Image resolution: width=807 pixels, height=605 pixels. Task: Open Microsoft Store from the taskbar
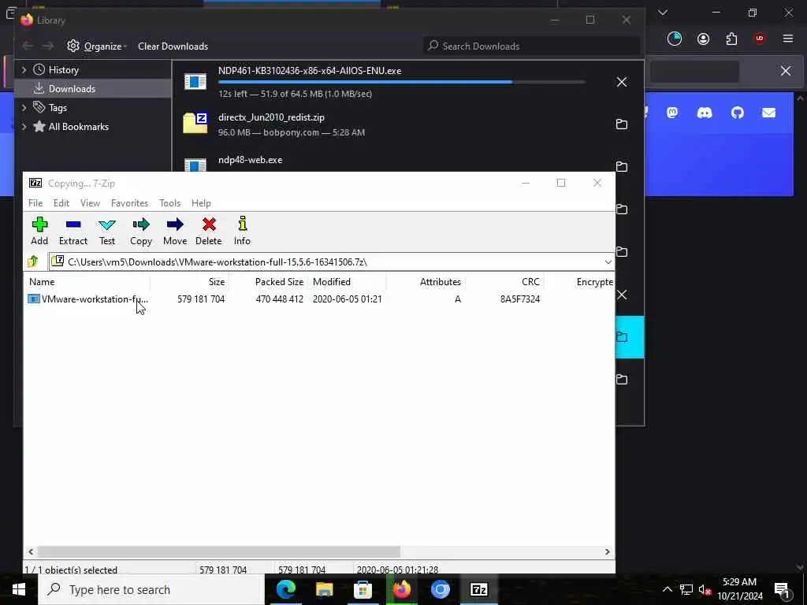(x=363, y=589)
